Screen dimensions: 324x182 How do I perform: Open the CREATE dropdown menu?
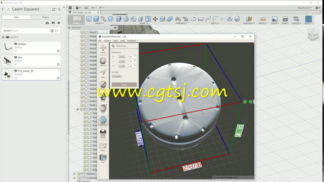(x=99, y=23)
